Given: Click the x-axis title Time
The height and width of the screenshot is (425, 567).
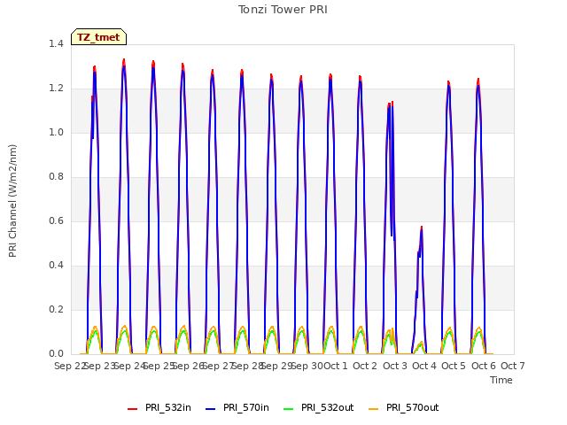Looking at the screenshot, I should pyautogui.click(x=501, y=380).
